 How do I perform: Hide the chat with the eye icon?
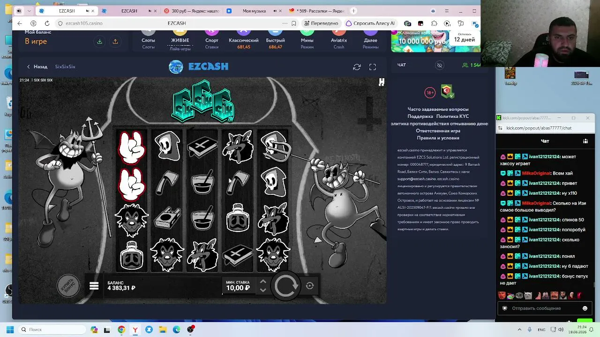[440, 65]
